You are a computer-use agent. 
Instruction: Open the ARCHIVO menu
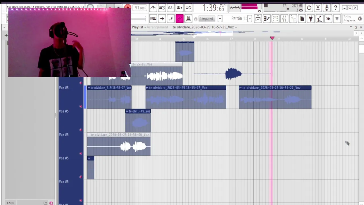coord(12,7)
